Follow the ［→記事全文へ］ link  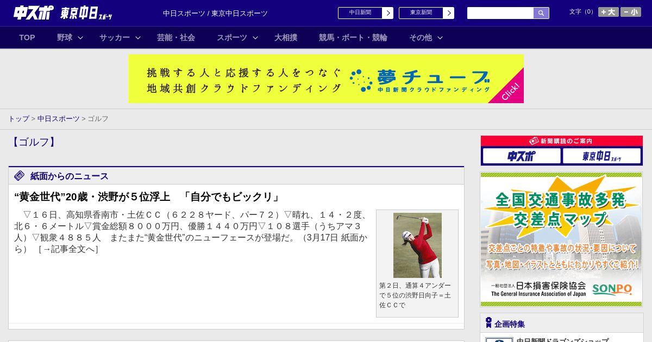68,249
